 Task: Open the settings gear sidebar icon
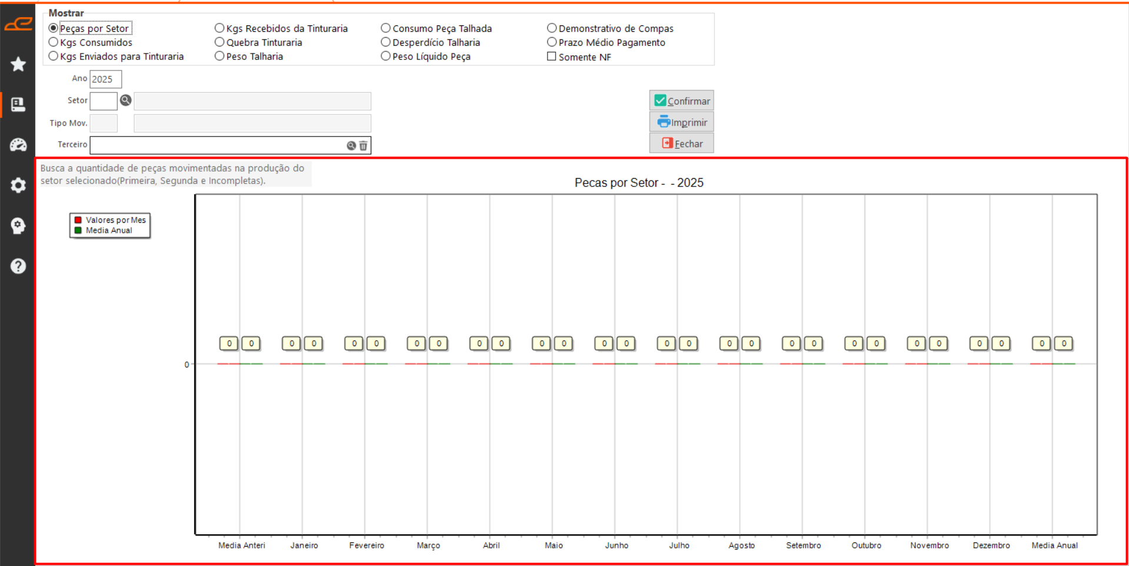point(18,186)
